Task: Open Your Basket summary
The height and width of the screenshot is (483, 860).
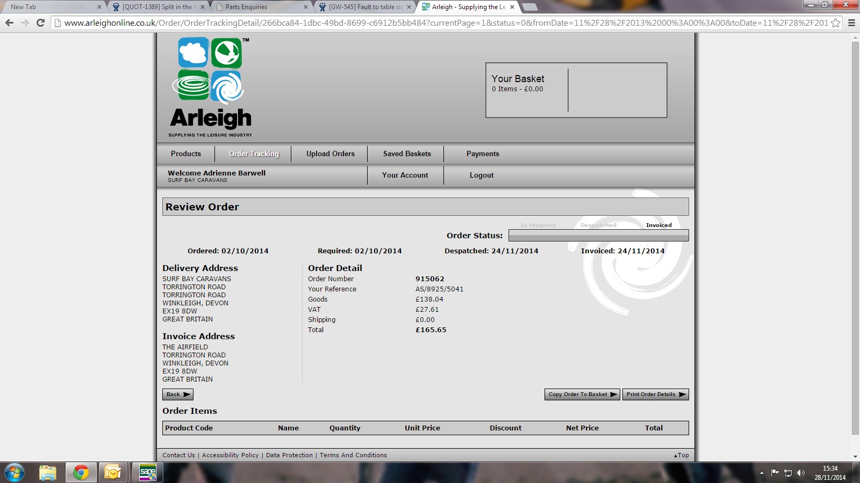Action: [576, 90]
